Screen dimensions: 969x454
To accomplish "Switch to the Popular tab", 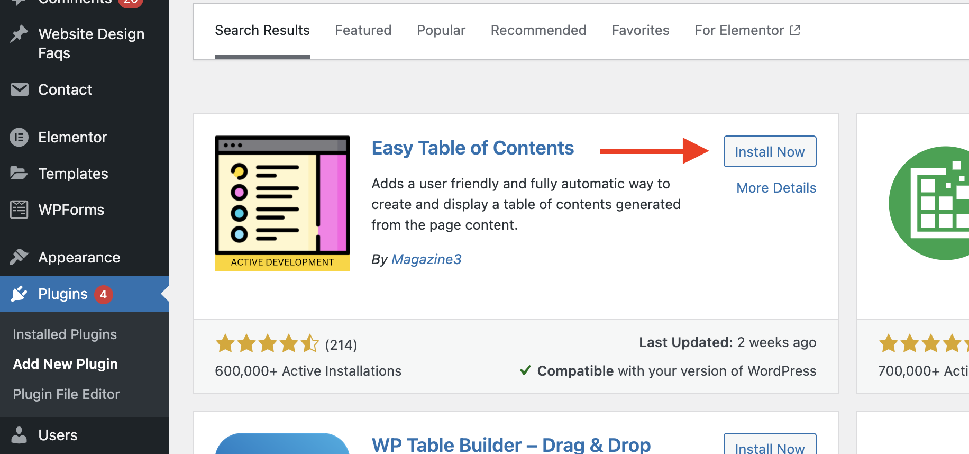I will pos(441,30).
